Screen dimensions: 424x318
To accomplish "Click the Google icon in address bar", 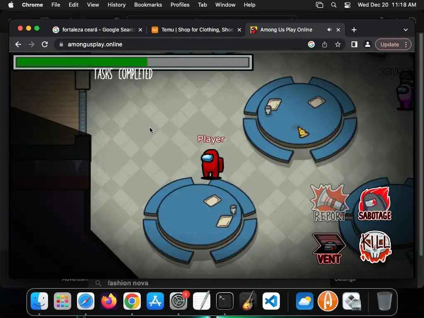I will [x=311, y=44].
